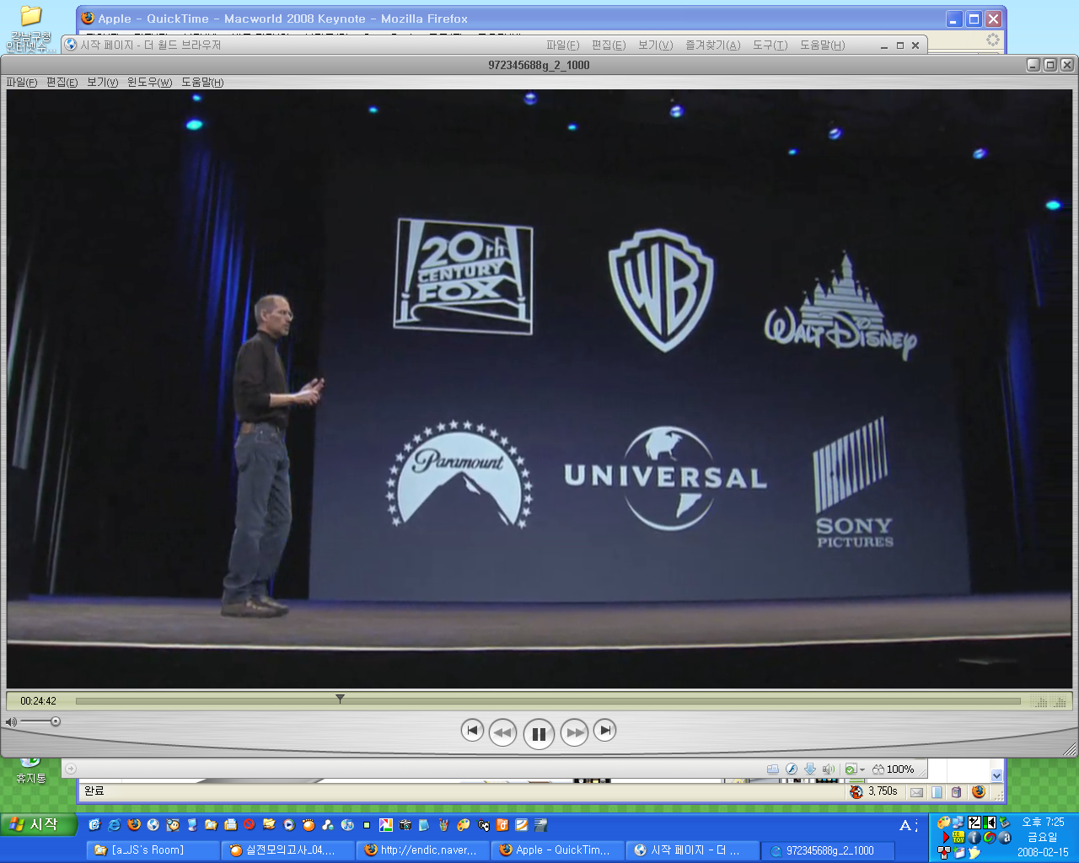Click the language bar A indicator
1079x863 pixels.
tap(905, 826)
